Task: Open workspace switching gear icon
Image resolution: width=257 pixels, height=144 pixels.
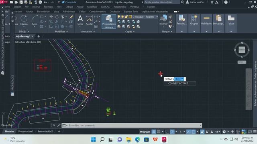Action: coord(224,132)
